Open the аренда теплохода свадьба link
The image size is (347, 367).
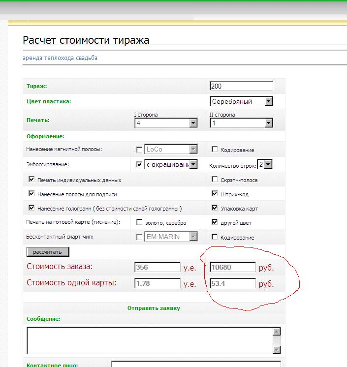60,58
